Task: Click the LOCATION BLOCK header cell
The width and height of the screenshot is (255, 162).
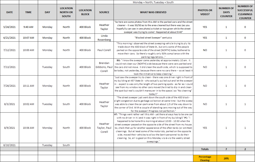Action: pyautogui.click(x=85, y=12)
